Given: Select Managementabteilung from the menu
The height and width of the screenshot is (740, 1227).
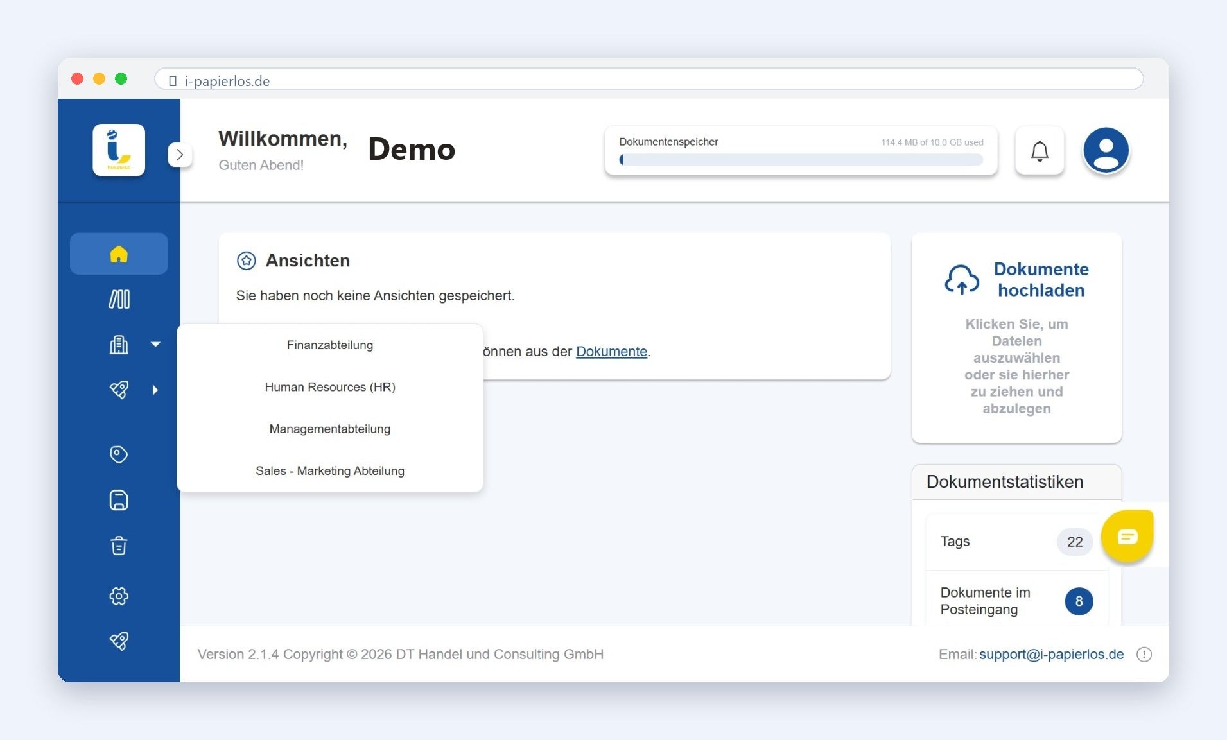Looking at the screenshot, I should [x=330, y=429].
